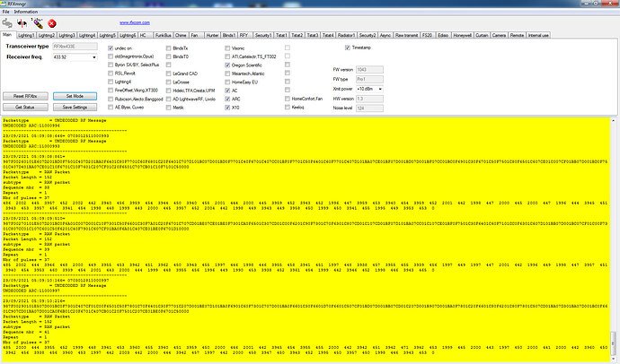Screen dimensions: 620x364
Task: Click the log vertical scrollbar thumb
Action: coord(614,343)
